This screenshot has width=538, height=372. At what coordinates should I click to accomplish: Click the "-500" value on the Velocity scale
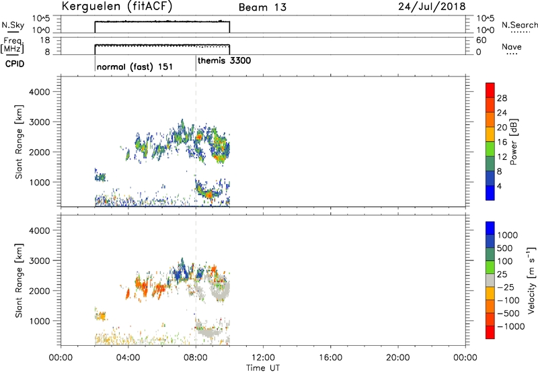tap(508, 313)
